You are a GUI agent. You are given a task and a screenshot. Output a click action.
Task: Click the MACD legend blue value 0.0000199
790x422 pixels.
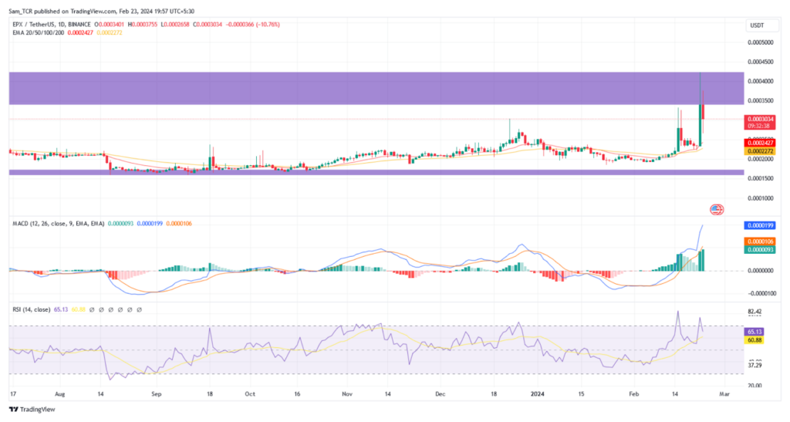pyautogui.click(x=150, y=224)
